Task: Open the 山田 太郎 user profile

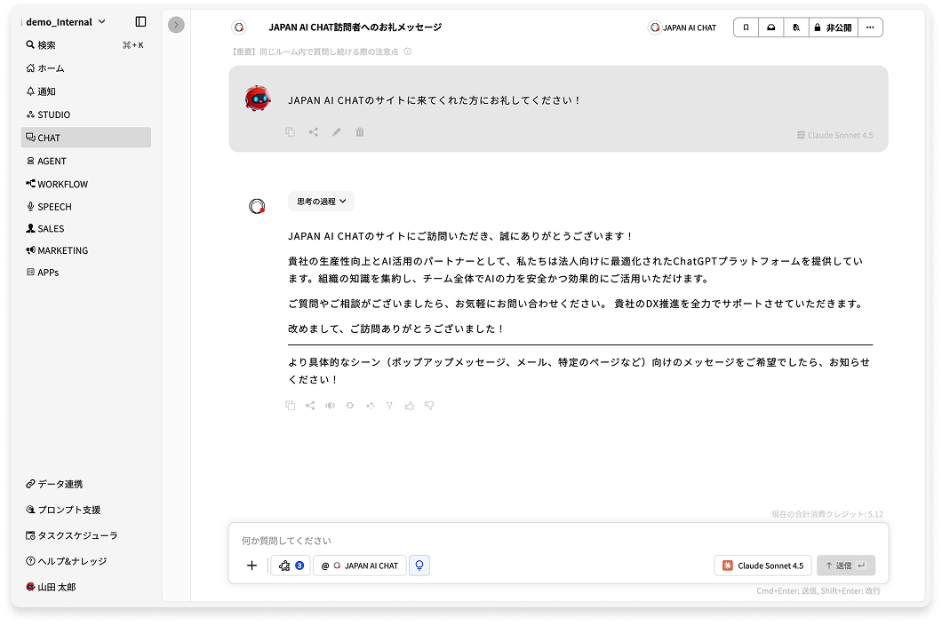Action: point(85,587)
